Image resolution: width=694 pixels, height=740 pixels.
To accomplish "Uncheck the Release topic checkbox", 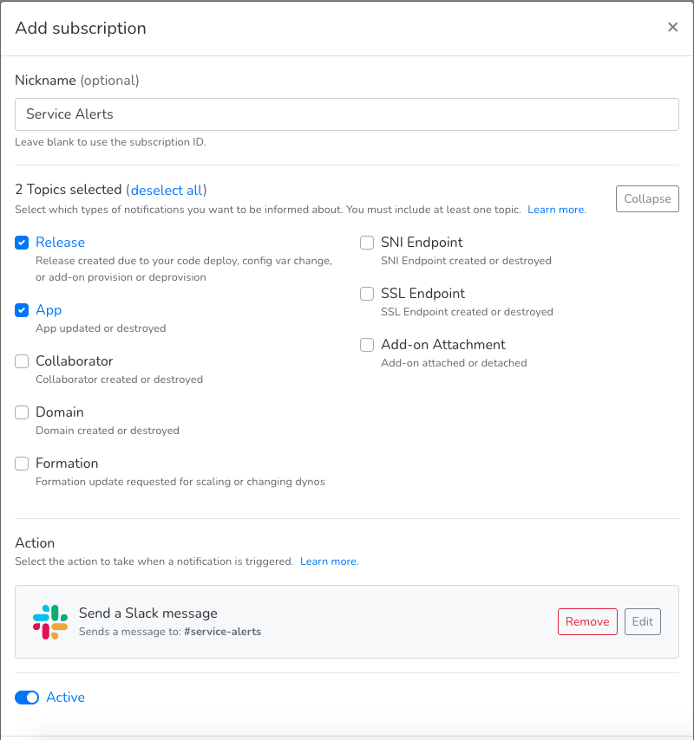I will pyautogui.click(x=23, y=243).
